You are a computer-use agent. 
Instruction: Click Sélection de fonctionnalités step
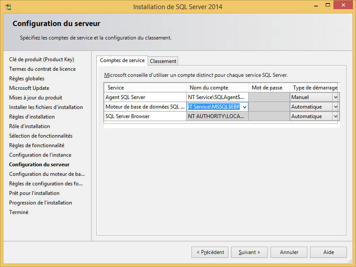[x=41, y=136]
